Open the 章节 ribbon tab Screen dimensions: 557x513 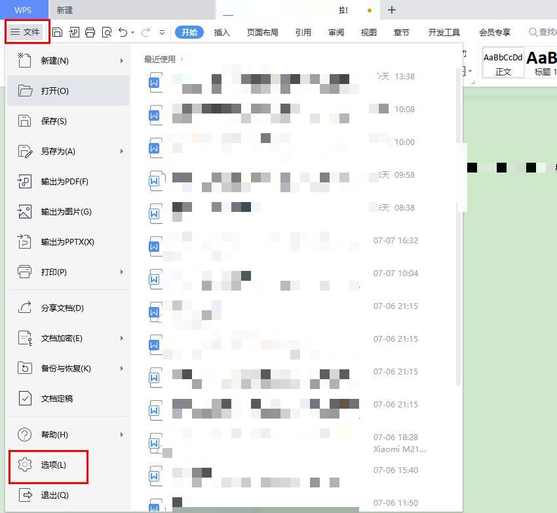pos(402,32)
